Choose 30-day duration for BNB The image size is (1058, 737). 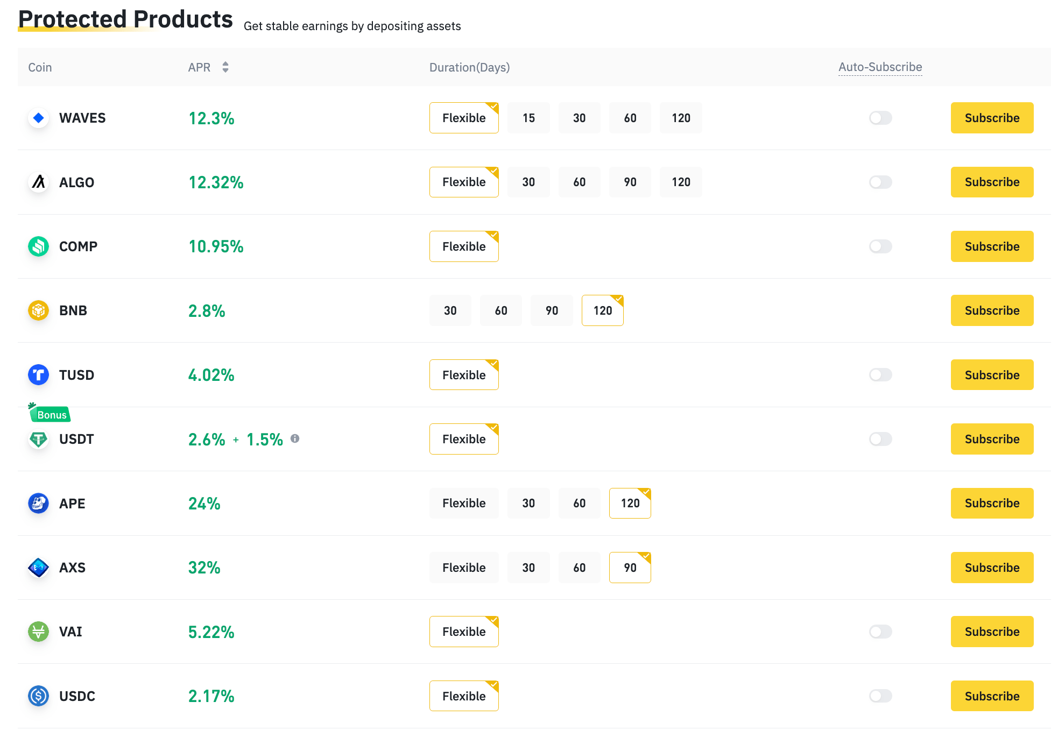pos(450,310)
